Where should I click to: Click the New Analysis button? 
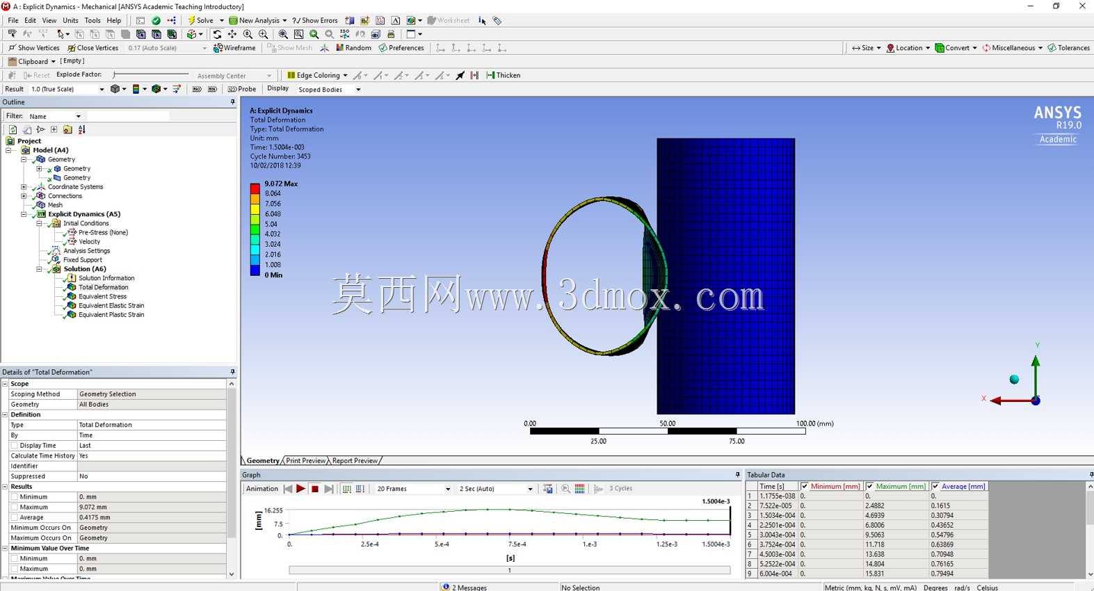[x=257, y=21]
